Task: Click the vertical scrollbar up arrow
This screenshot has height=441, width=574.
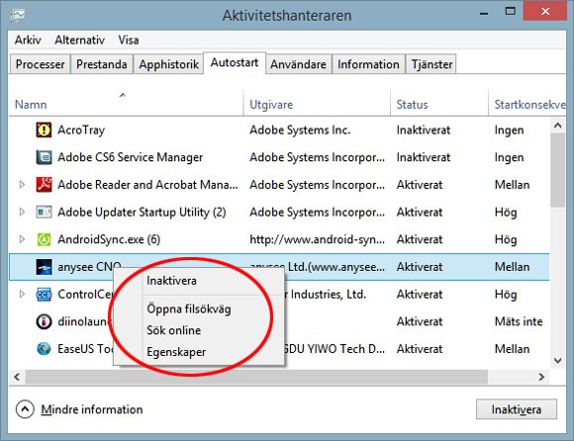Action: click(x=557, y=126)
